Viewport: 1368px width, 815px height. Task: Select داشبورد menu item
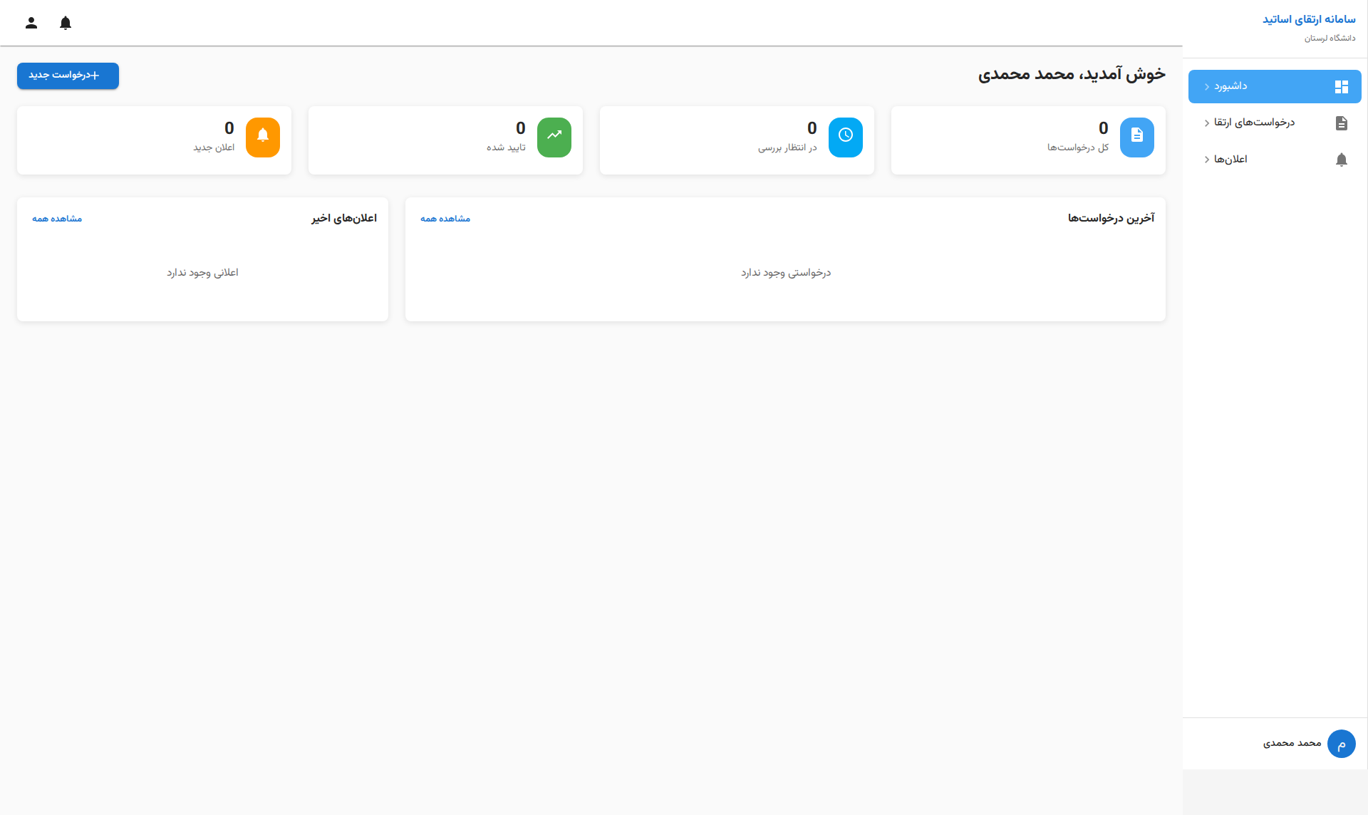tap(1275, 87)
